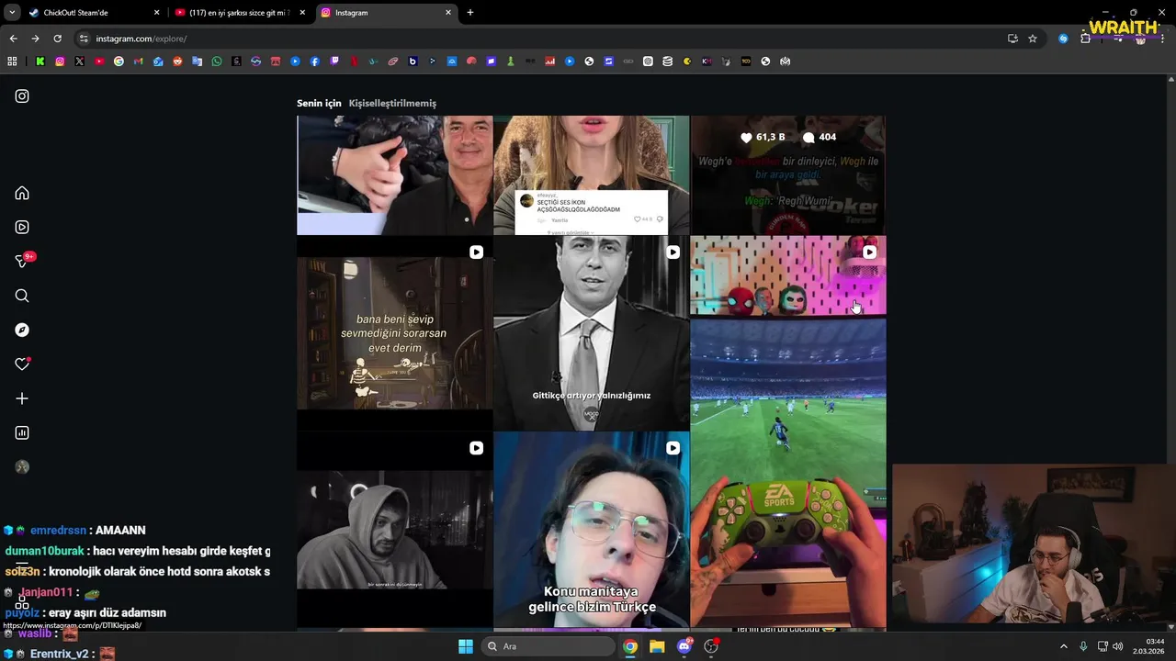Go back in browser history

[13, 39]
